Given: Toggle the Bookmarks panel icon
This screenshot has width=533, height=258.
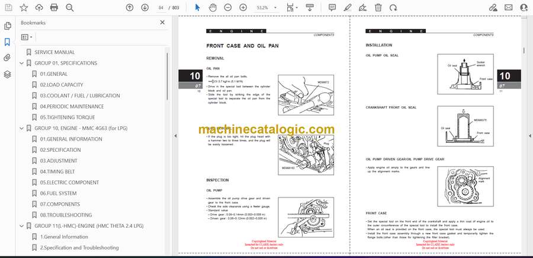Looking at the screenshot, I should tap(7, 42).
